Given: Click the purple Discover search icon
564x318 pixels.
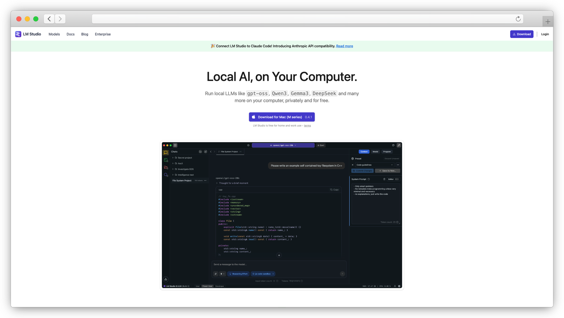Looking at the screenshot, I should point(166,175).
